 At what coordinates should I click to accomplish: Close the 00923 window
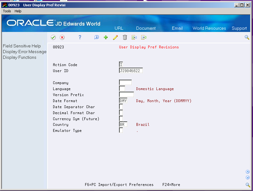pyautogui.click(x=248, y=5)
